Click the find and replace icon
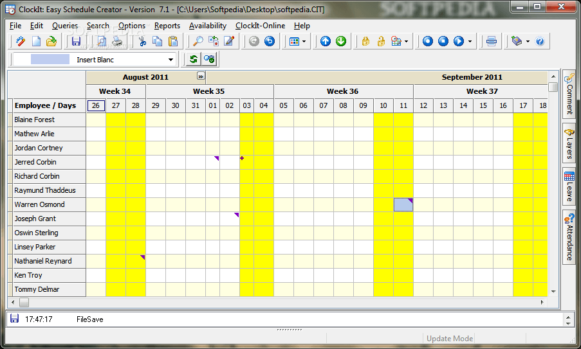 point(214,41)
